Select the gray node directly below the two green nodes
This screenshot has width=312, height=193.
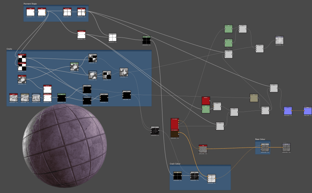[x=229, y=54]
